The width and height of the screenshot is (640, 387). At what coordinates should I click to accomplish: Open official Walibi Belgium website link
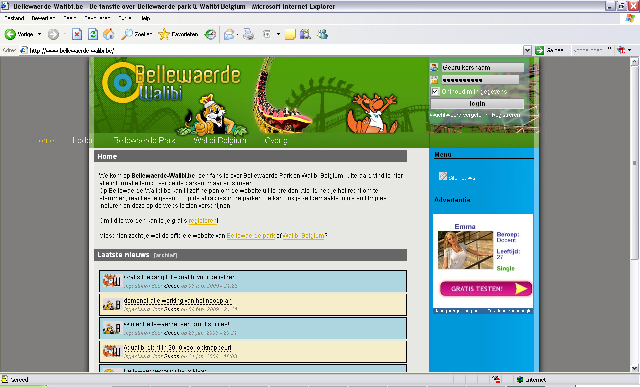304,235
